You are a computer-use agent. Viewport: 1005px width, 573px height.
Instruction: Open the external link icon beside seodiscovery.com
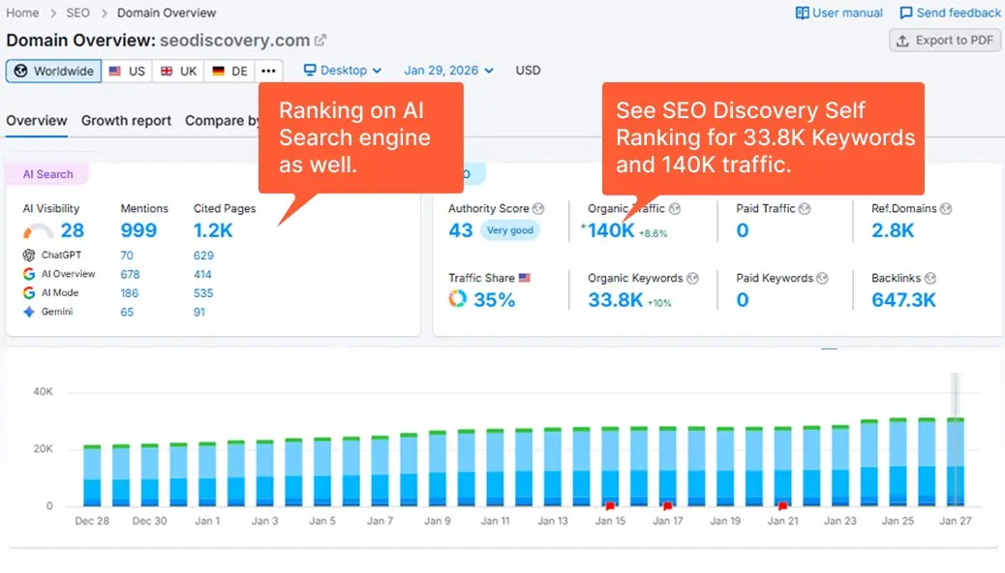(x=320, y=40)
